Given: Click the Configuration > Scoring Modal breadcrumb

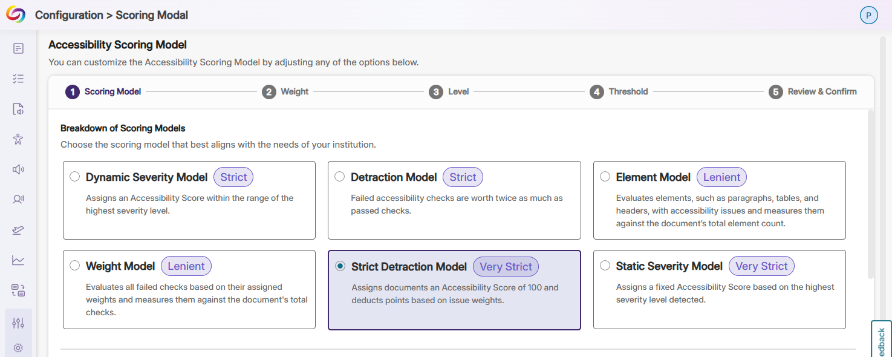Looking at the screenshot, I should coord(111,15).
